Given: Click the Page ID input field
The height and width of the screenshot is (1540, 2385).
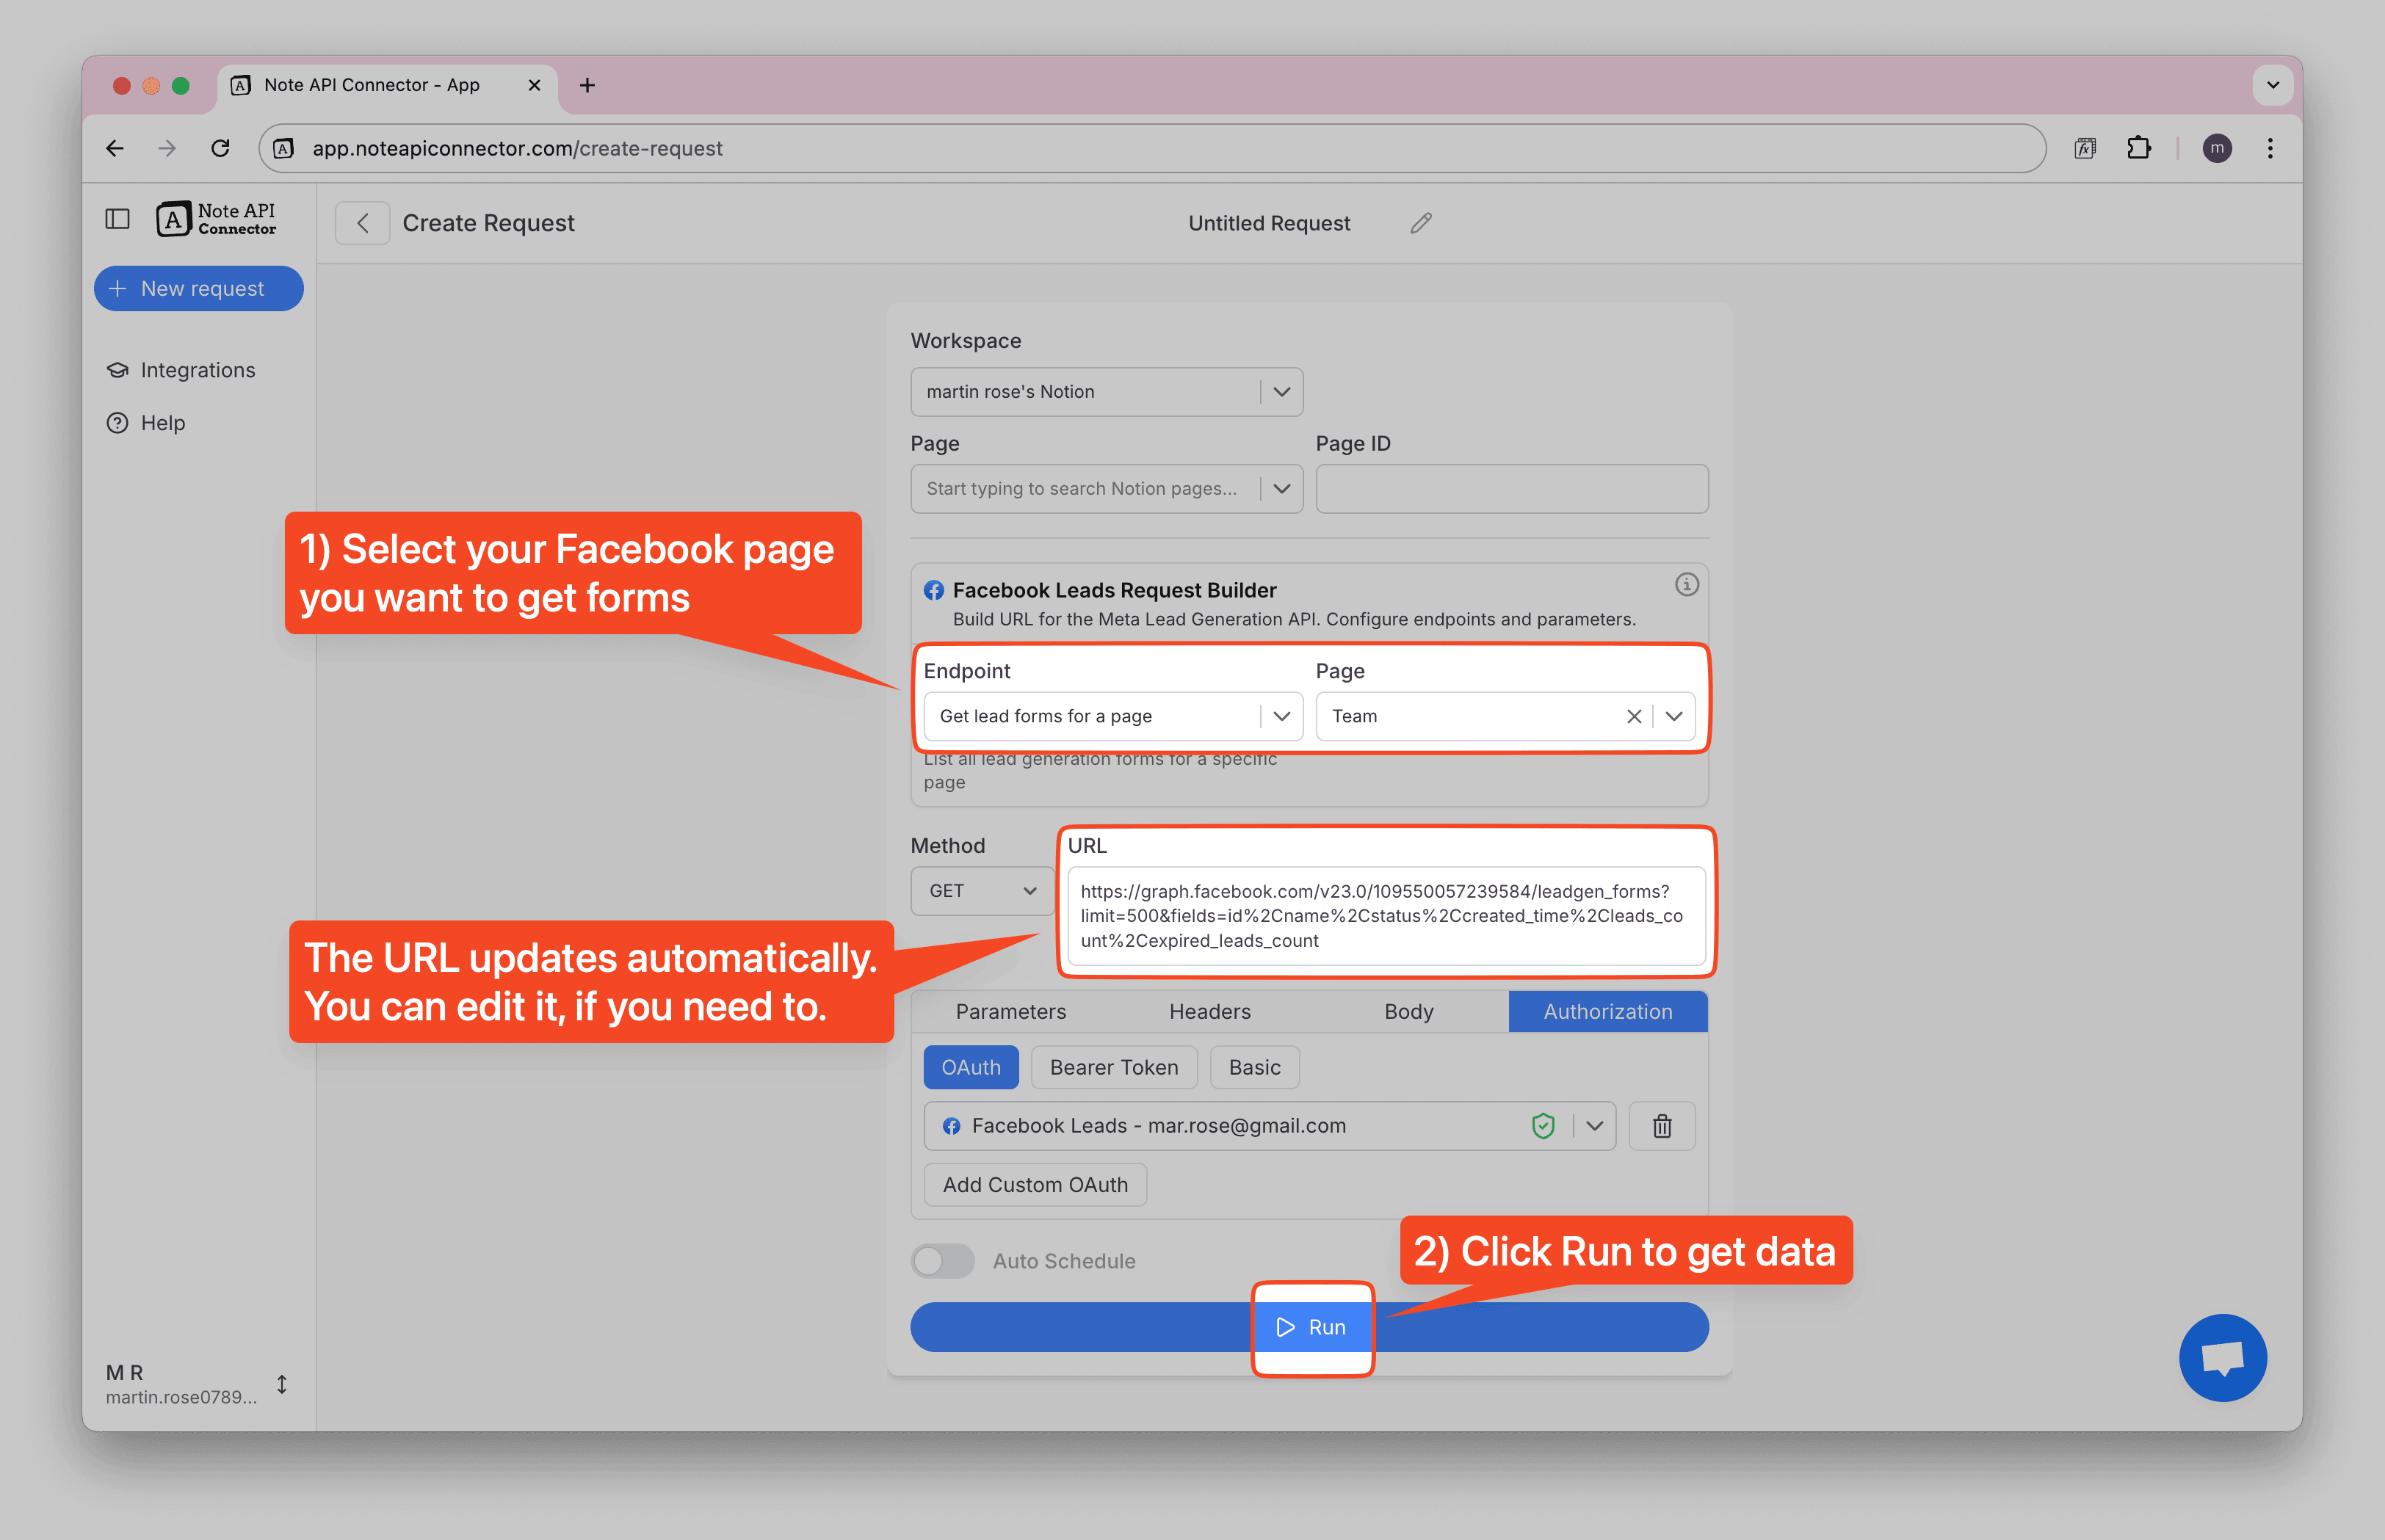Looking at the screenshot, I should click(x=1512, y=489).
